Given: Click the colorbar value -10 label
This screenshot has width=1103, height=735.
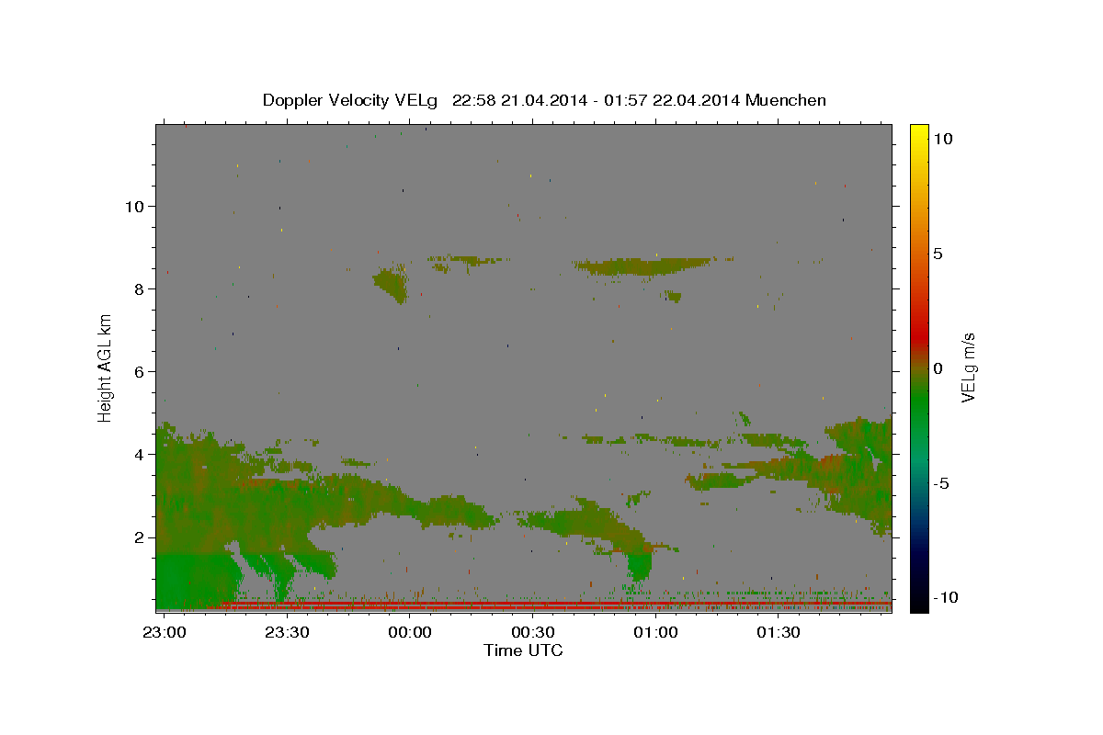Looking at the screenshot, I should 945,597.
